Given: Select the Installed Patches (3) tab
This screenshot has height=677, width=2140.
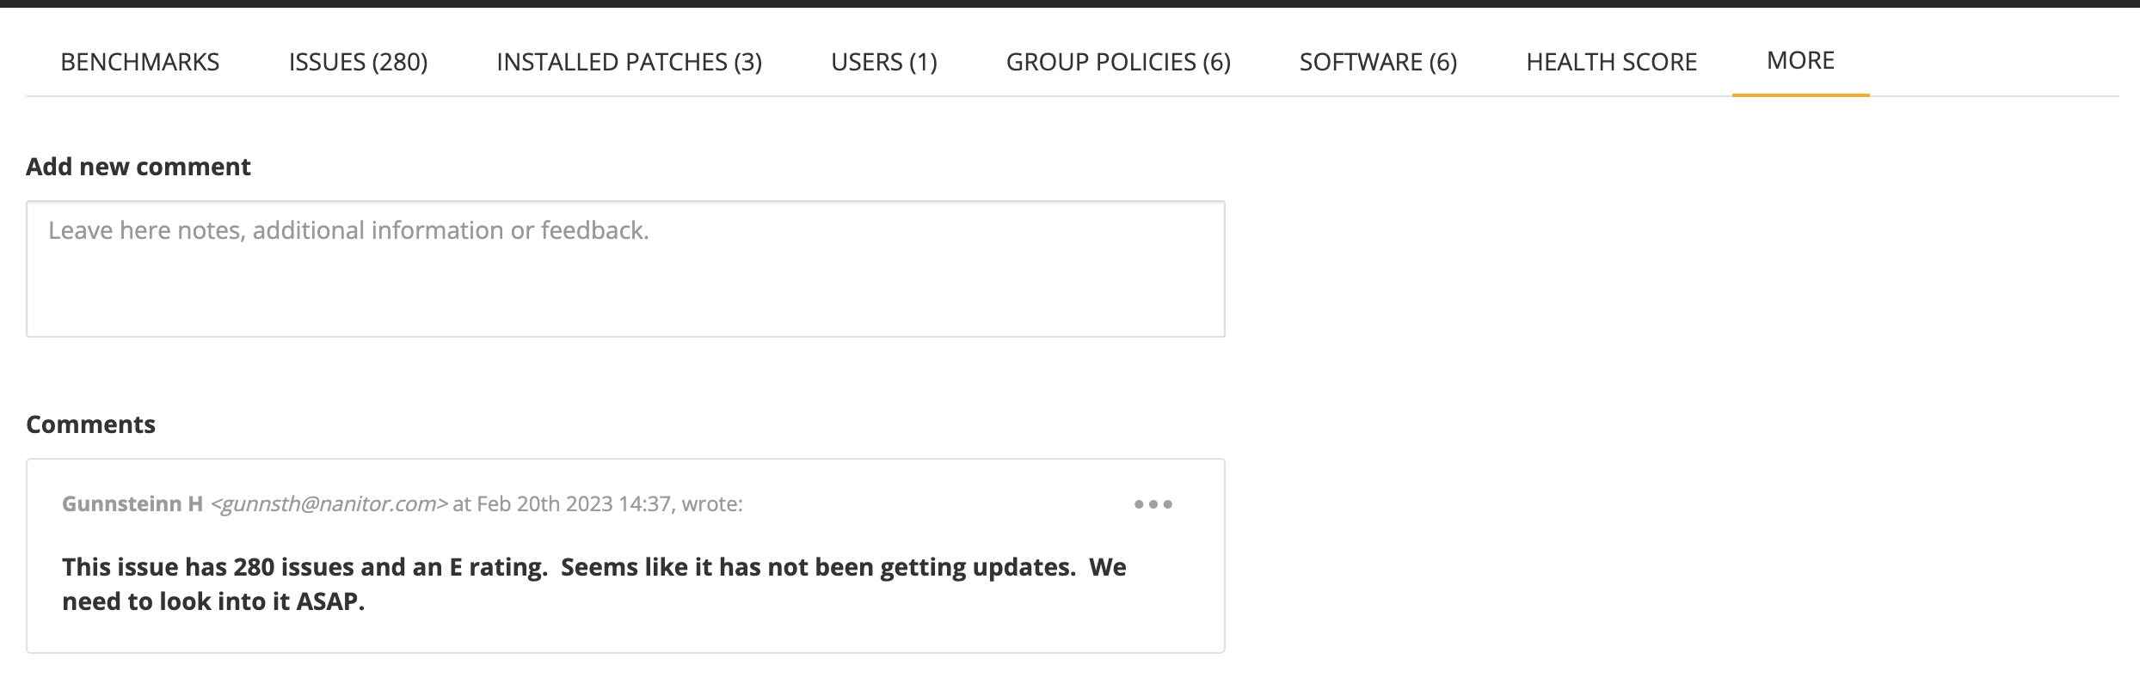Looking at the screenshot, I should (x=629, y=62).
